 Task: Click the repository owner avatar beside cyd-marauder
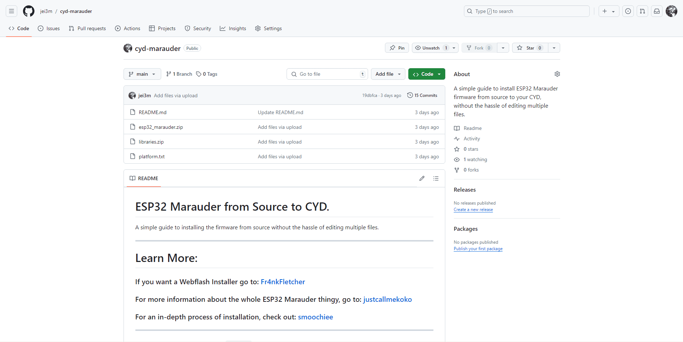tap(128, 48)
